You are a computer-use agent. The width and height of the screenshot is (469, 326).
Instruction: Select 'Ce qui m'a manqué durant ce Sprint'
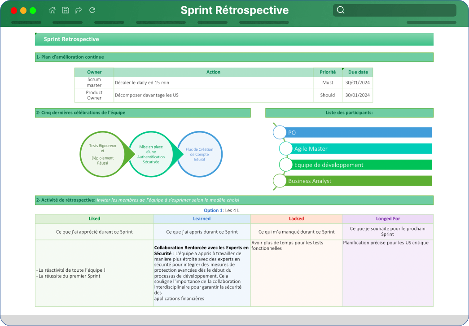pos(296,232)
